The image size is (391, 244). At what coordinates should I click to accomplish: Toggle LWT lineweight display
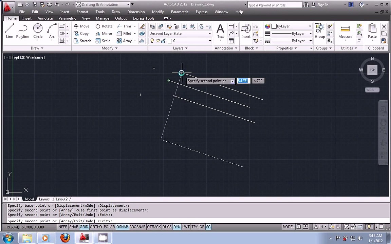pos(186,227)
